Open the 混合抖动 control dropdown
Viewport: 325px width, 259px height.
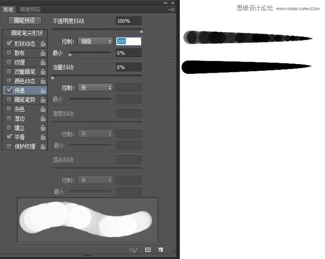pos(95,180)
